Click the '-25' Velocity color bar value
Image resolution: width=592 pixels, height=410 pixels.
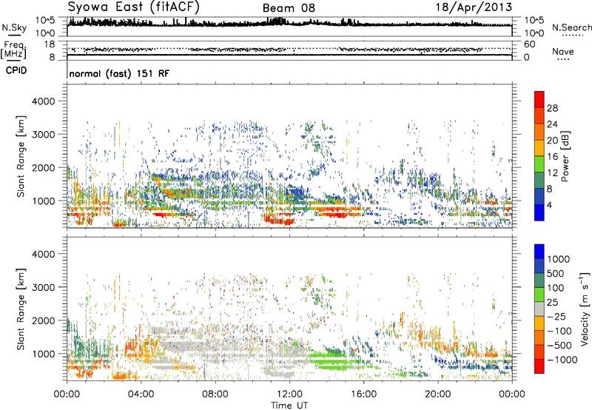click(x=556, y=317)
